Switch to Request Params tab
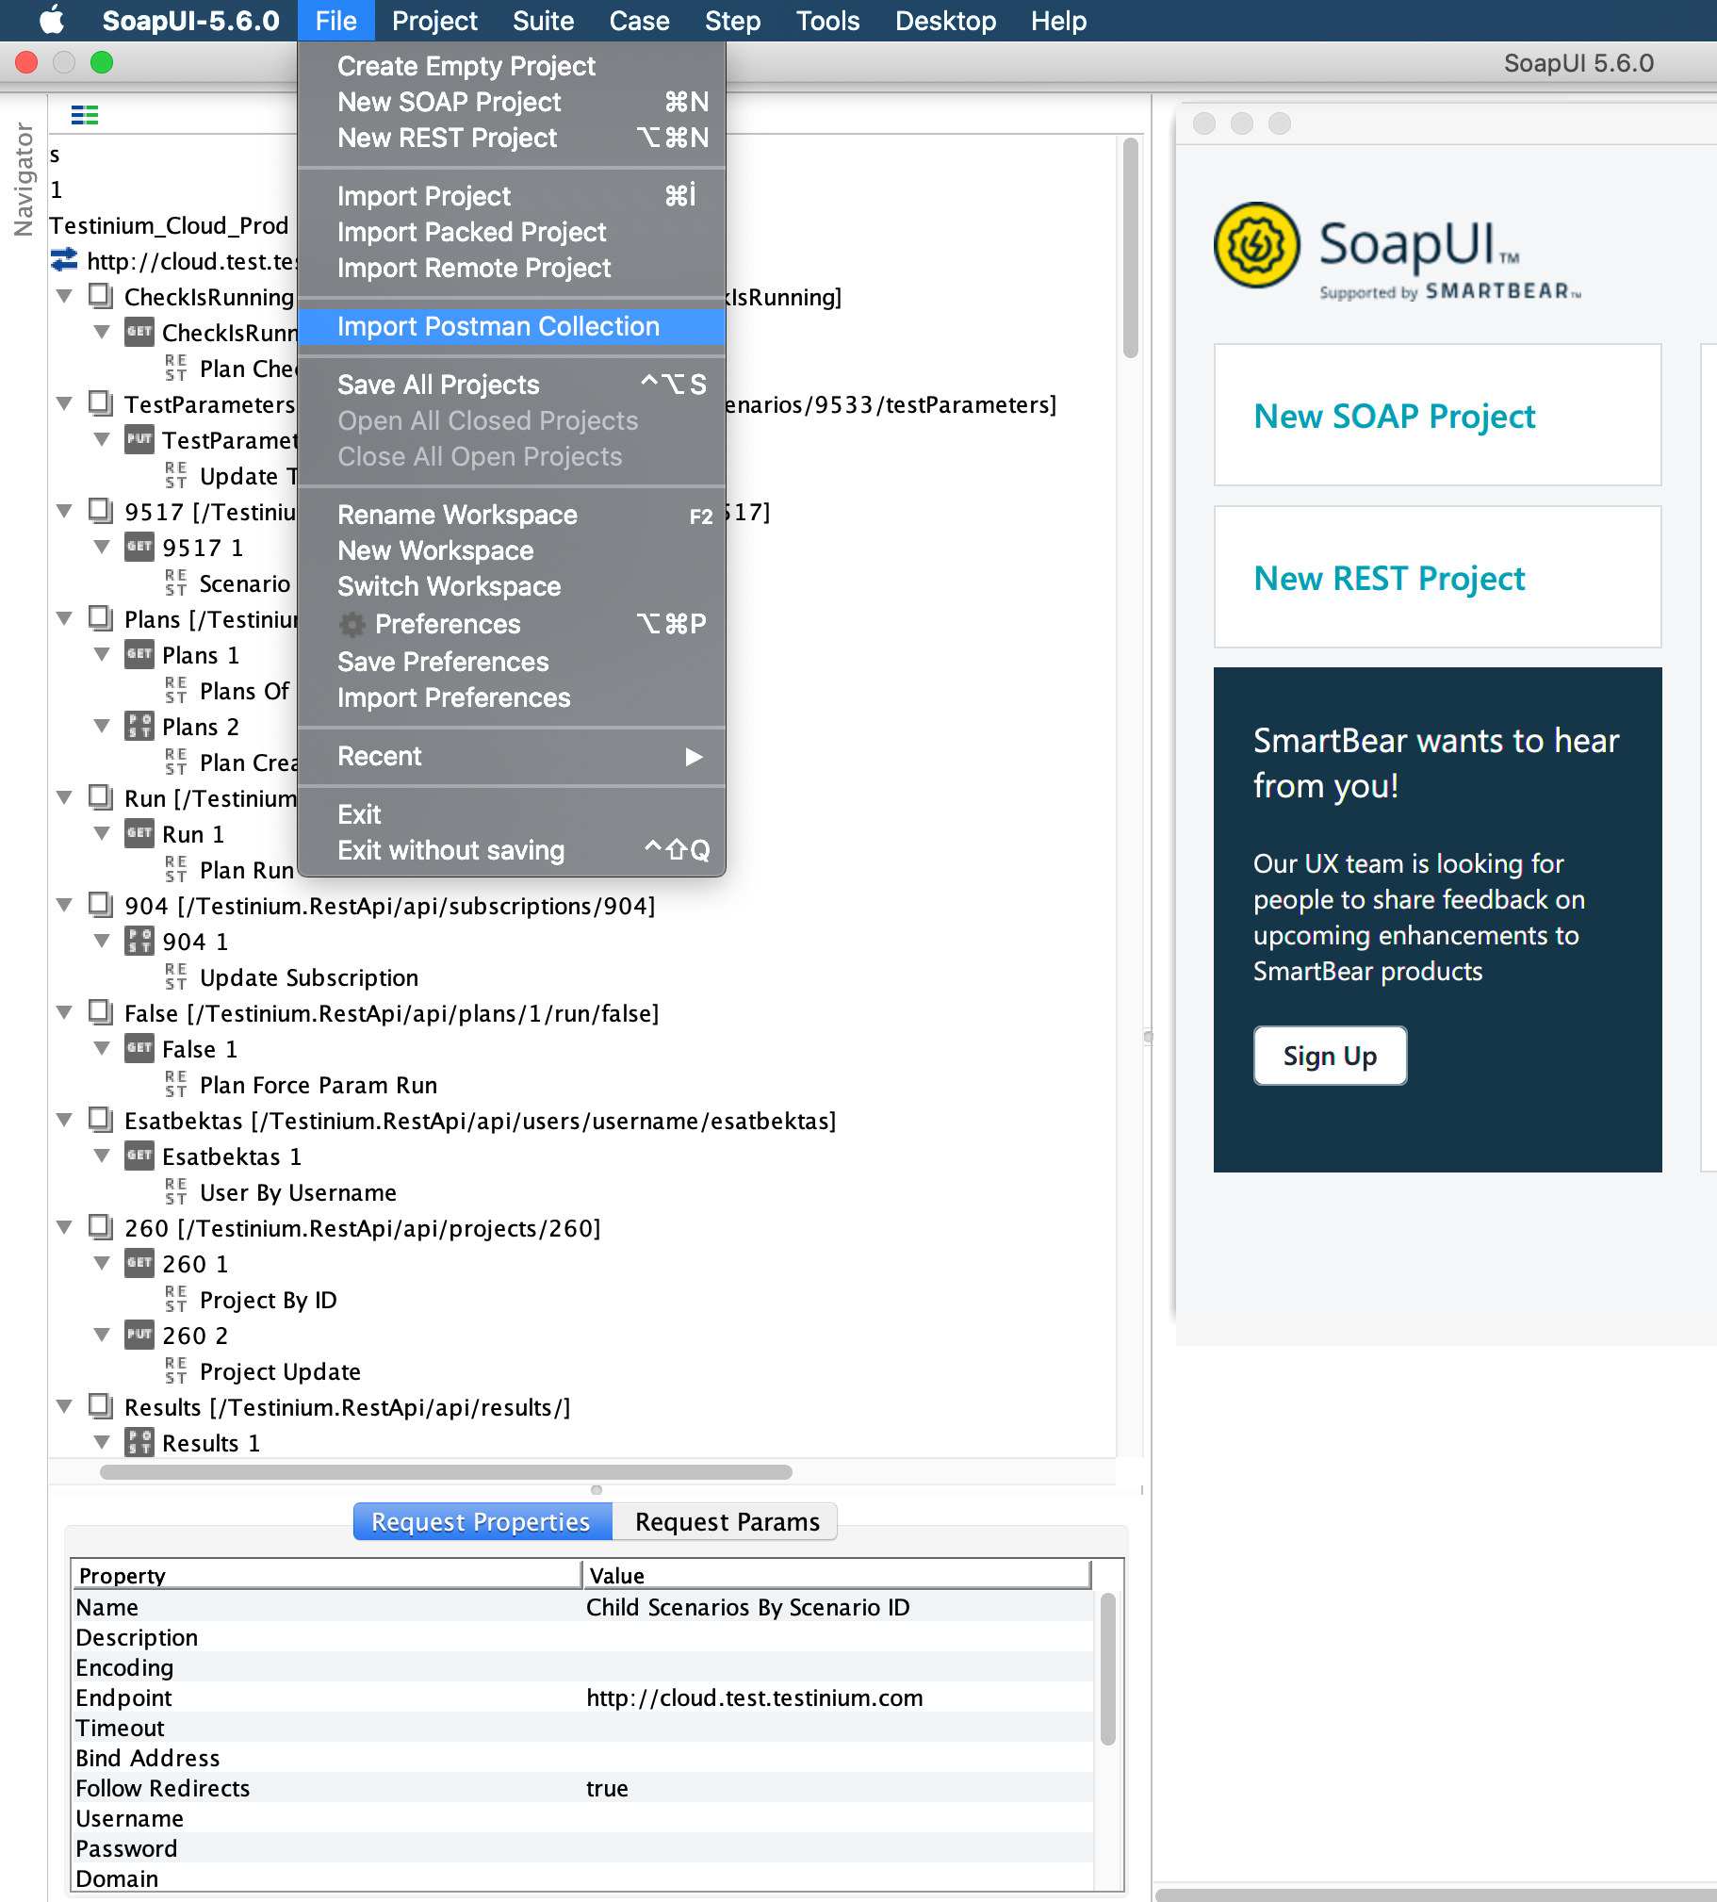Viewport: 1717px width, 1902px height. [x=727, y=1521]
